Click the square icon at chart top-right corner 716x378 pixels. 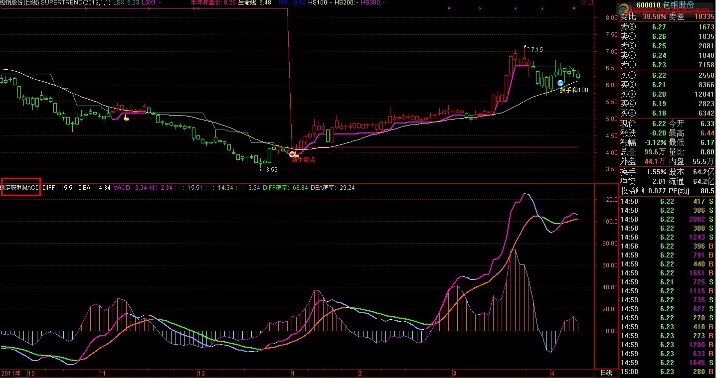(x=591, y=3)
